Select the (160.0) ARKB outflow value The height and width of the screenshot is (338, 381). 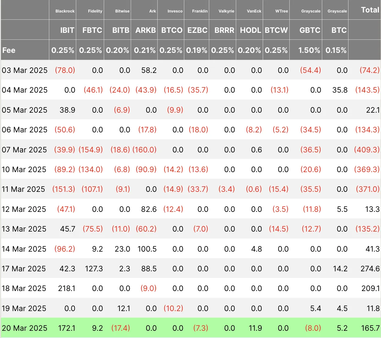[144, 150]
